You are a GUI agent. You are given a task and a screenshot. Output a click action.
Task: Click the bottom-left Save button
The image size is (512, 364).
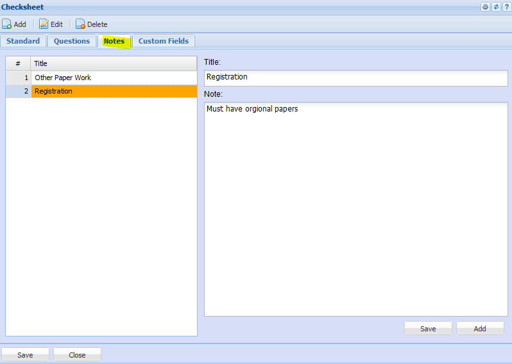25,355
